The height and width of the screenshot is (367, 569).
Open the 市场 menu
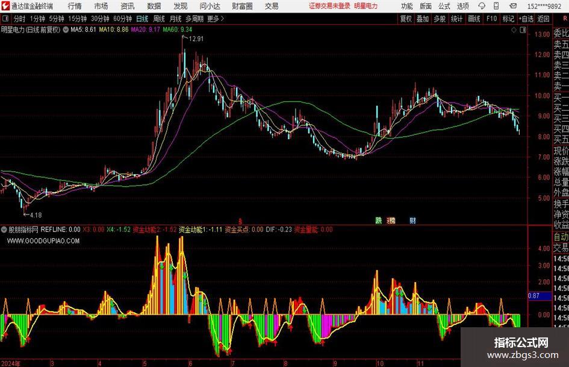(x=101, y=6)
